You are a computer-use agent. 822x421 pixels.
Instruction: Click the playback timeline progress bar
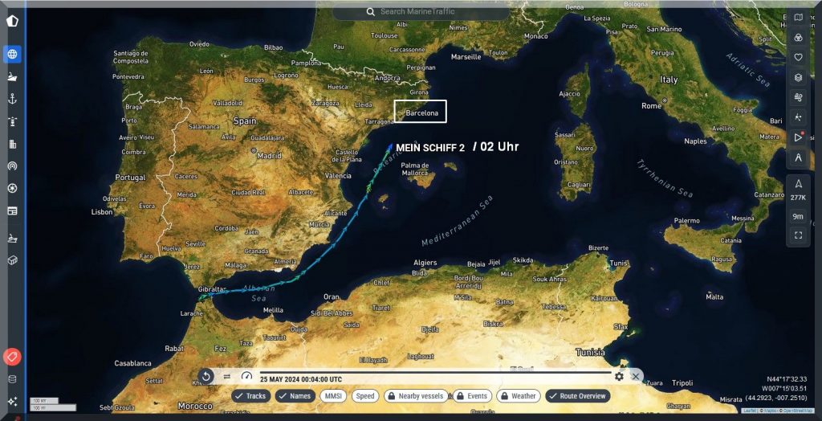point(433,372)
